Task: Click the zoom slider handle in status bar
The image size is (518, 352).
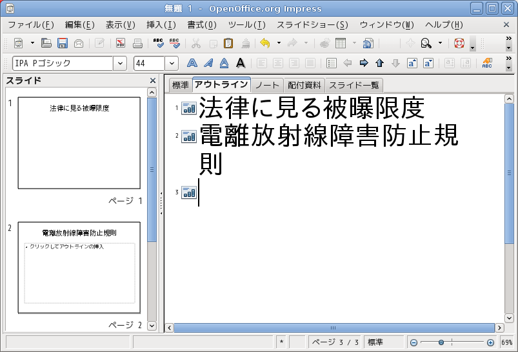Action: click(x=441, y=343)
